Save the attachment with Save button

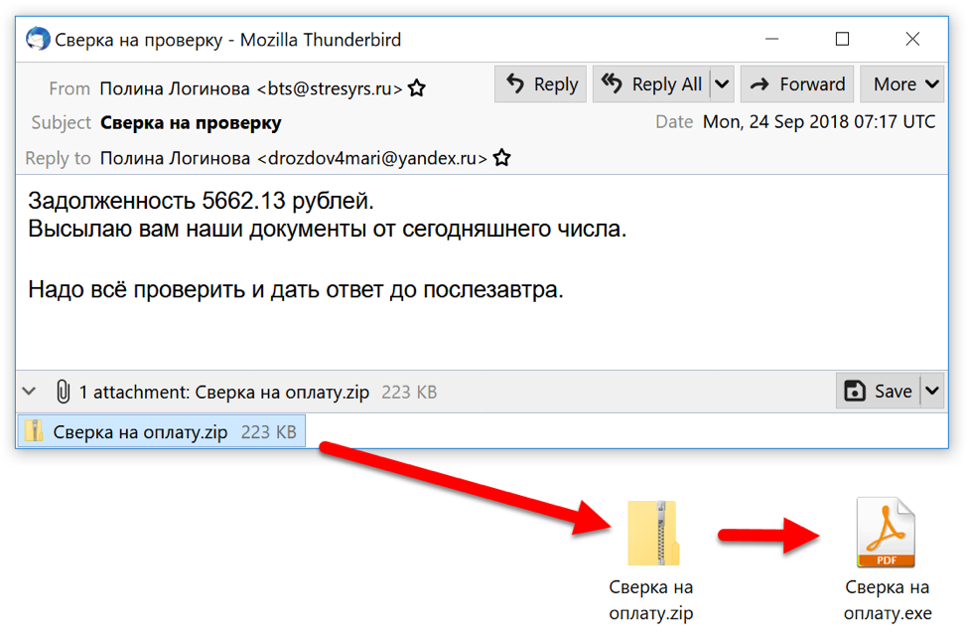(x=878, y=392)
